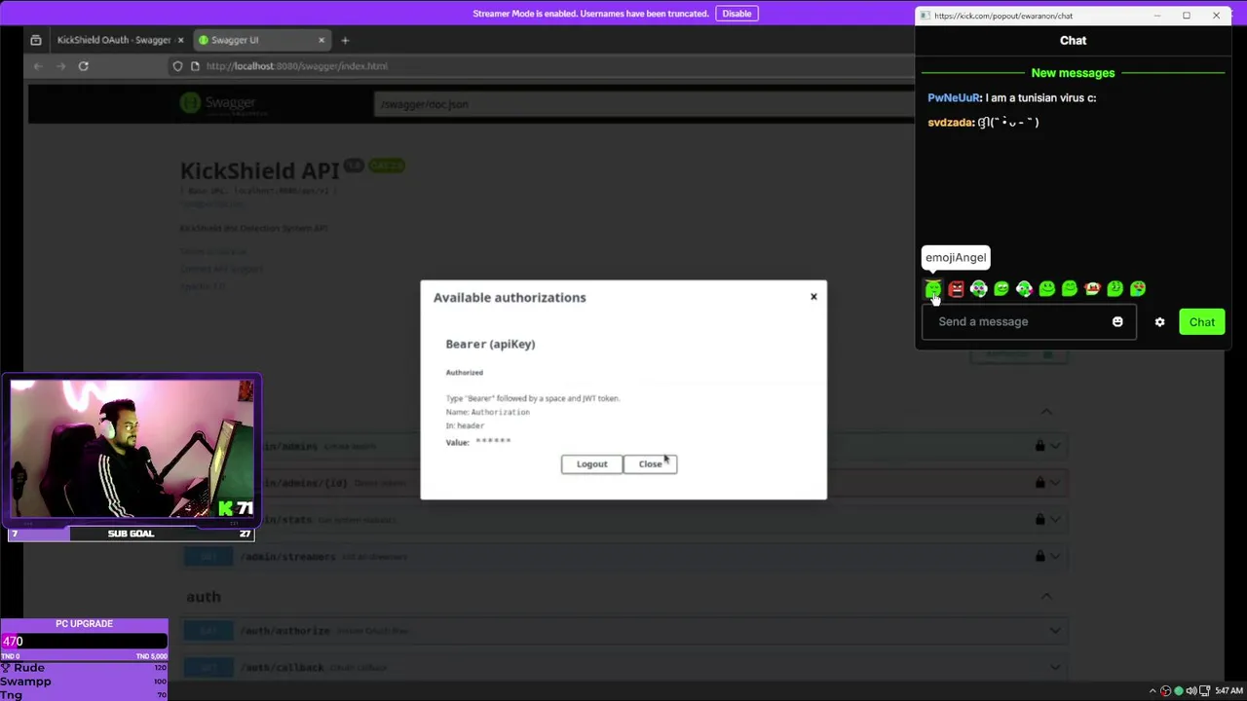Go forward in browser history
The width and height of the screenshot is (1247, 701).
(60, 66)
